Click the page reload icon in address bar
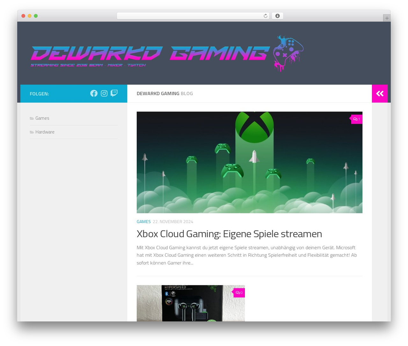Viewport: 408px width, 346px height. click(266, 16)
